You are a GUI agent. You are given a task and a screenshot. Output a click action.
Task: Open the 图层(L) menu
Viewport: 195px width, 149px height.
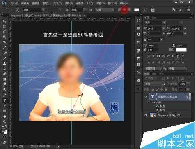pos(46,4)
